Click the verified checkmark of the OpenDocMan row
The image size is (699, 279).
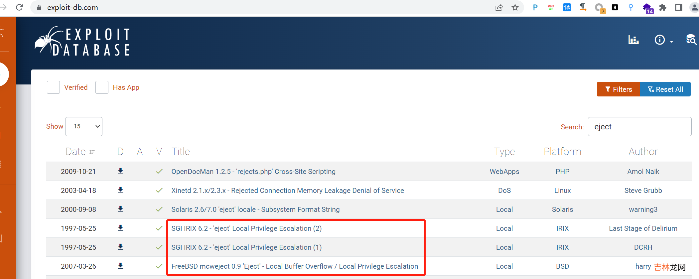(159, 171)
